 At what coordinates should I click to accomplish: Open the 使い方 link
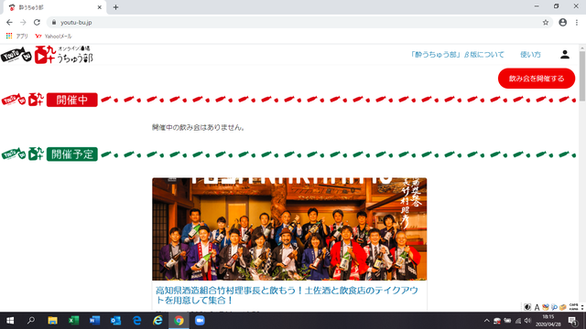pos(530,55)
